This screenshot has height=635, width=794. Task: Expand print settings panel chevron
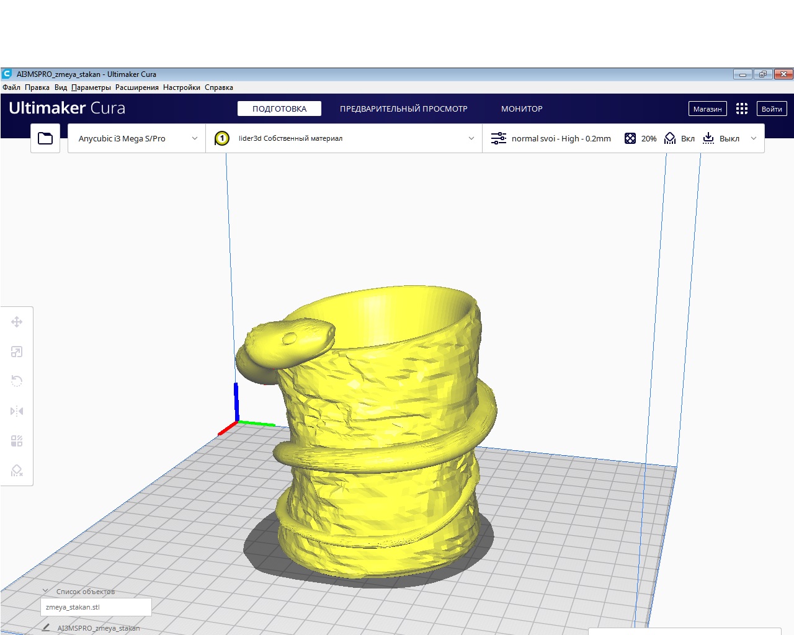[754, 138]
